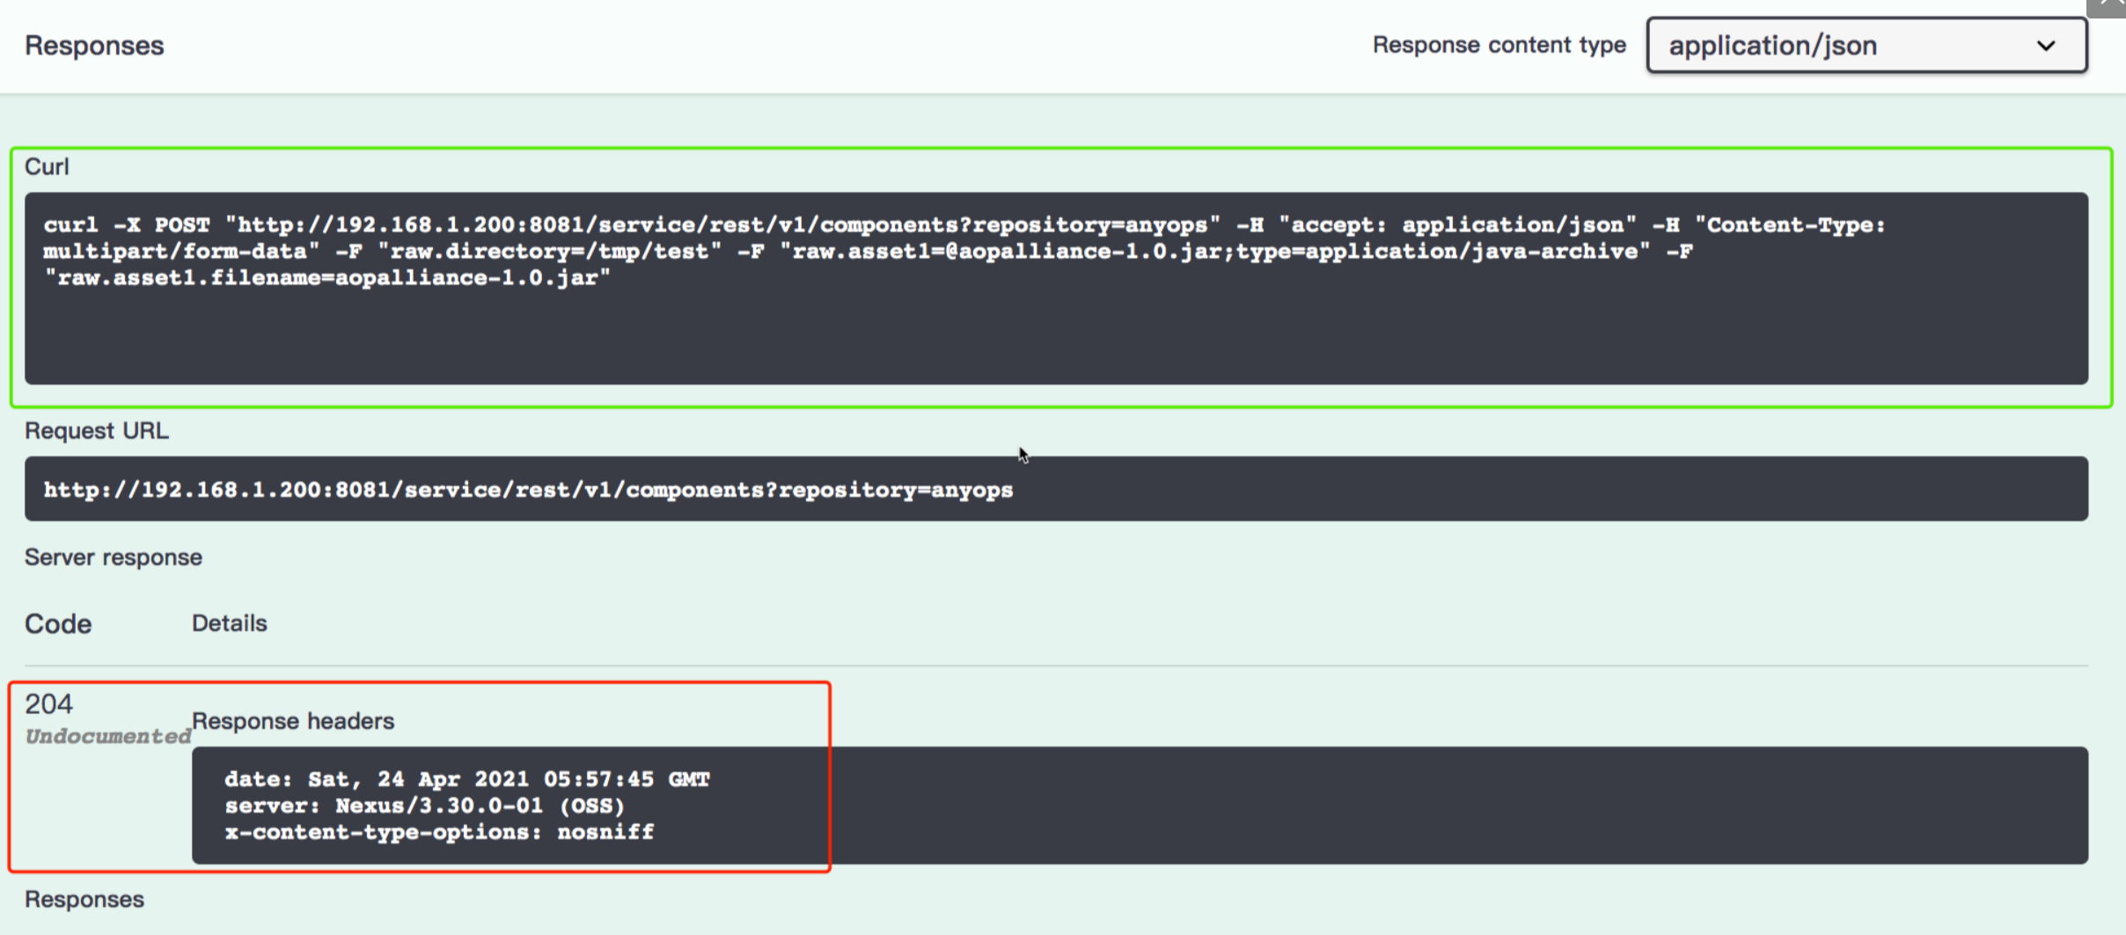
Task: Click the 'raw.asset1.filename=aopalliance-1.0.jar' line in curl
Action: (326, 278)
